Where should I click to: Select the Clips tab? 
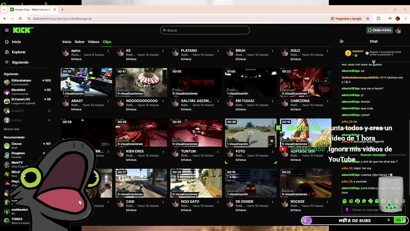click(x=107, y=42)
